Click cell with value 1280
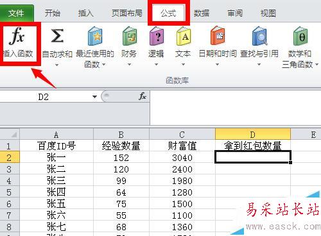Image resolution: width=321 pixels, height=236 pixels. [x=182, y=192]
